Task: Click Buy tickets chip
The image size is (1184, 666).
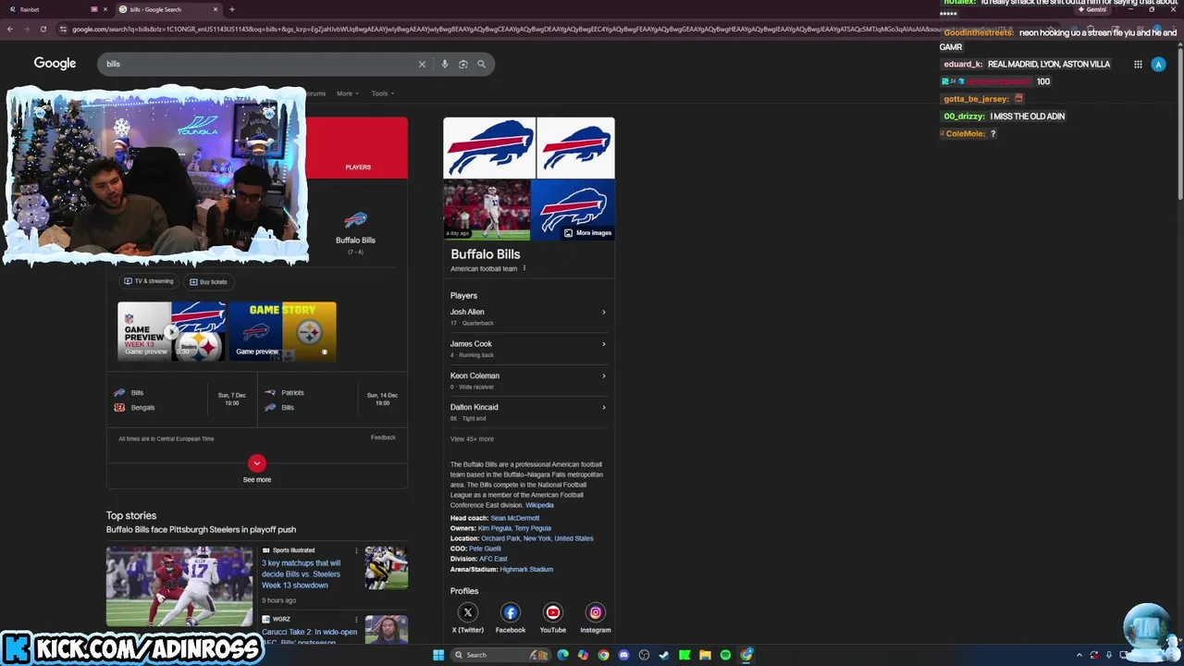Action: 208,282
